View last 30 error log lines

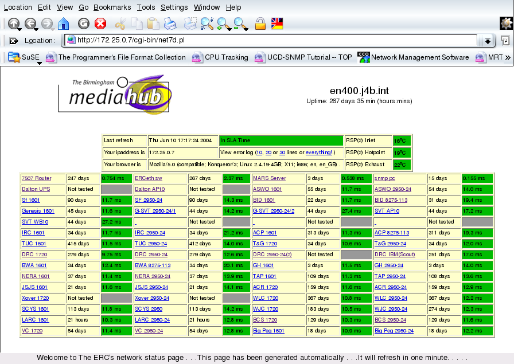282,152
